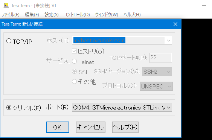Click the Tera Term VT title bar icon
212x140 pixels.
point(6,5)
